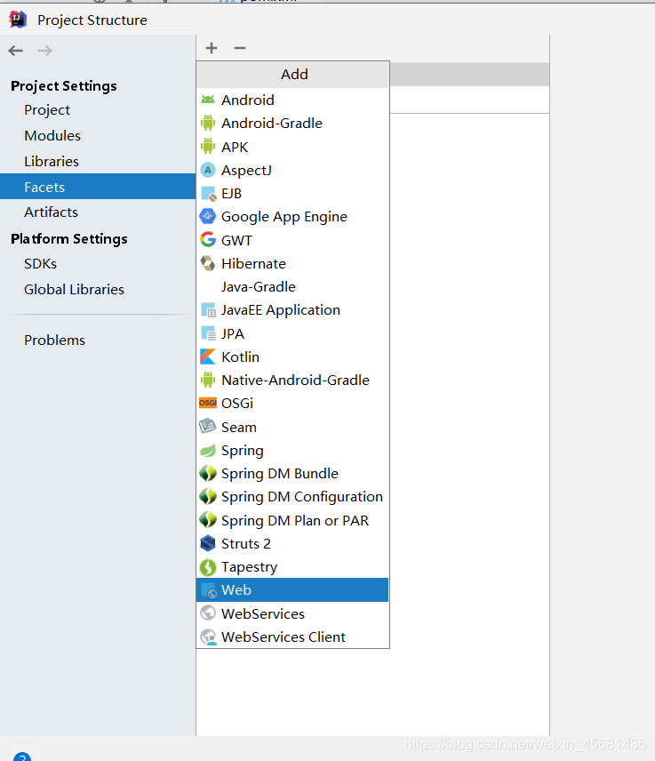The image size is (655, 761).
Task: Choose Kotlin facet
Action: pyautogui.click(x=292, y=356)
